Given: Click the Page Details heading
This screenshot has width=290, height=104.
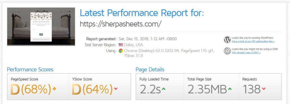Looking at the screenshot, I should point(150,70).
